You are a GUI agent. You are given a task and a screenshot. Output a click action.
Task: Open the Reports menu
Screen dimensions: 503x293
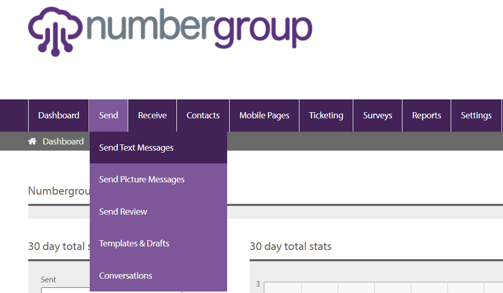pyautogui.click(x=426, y=115)
